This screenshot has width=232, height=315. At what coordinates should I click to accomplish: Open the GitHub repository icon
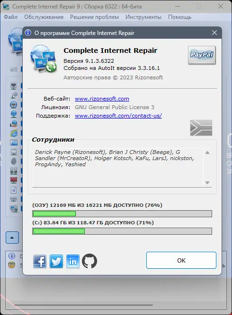(89, 261)
